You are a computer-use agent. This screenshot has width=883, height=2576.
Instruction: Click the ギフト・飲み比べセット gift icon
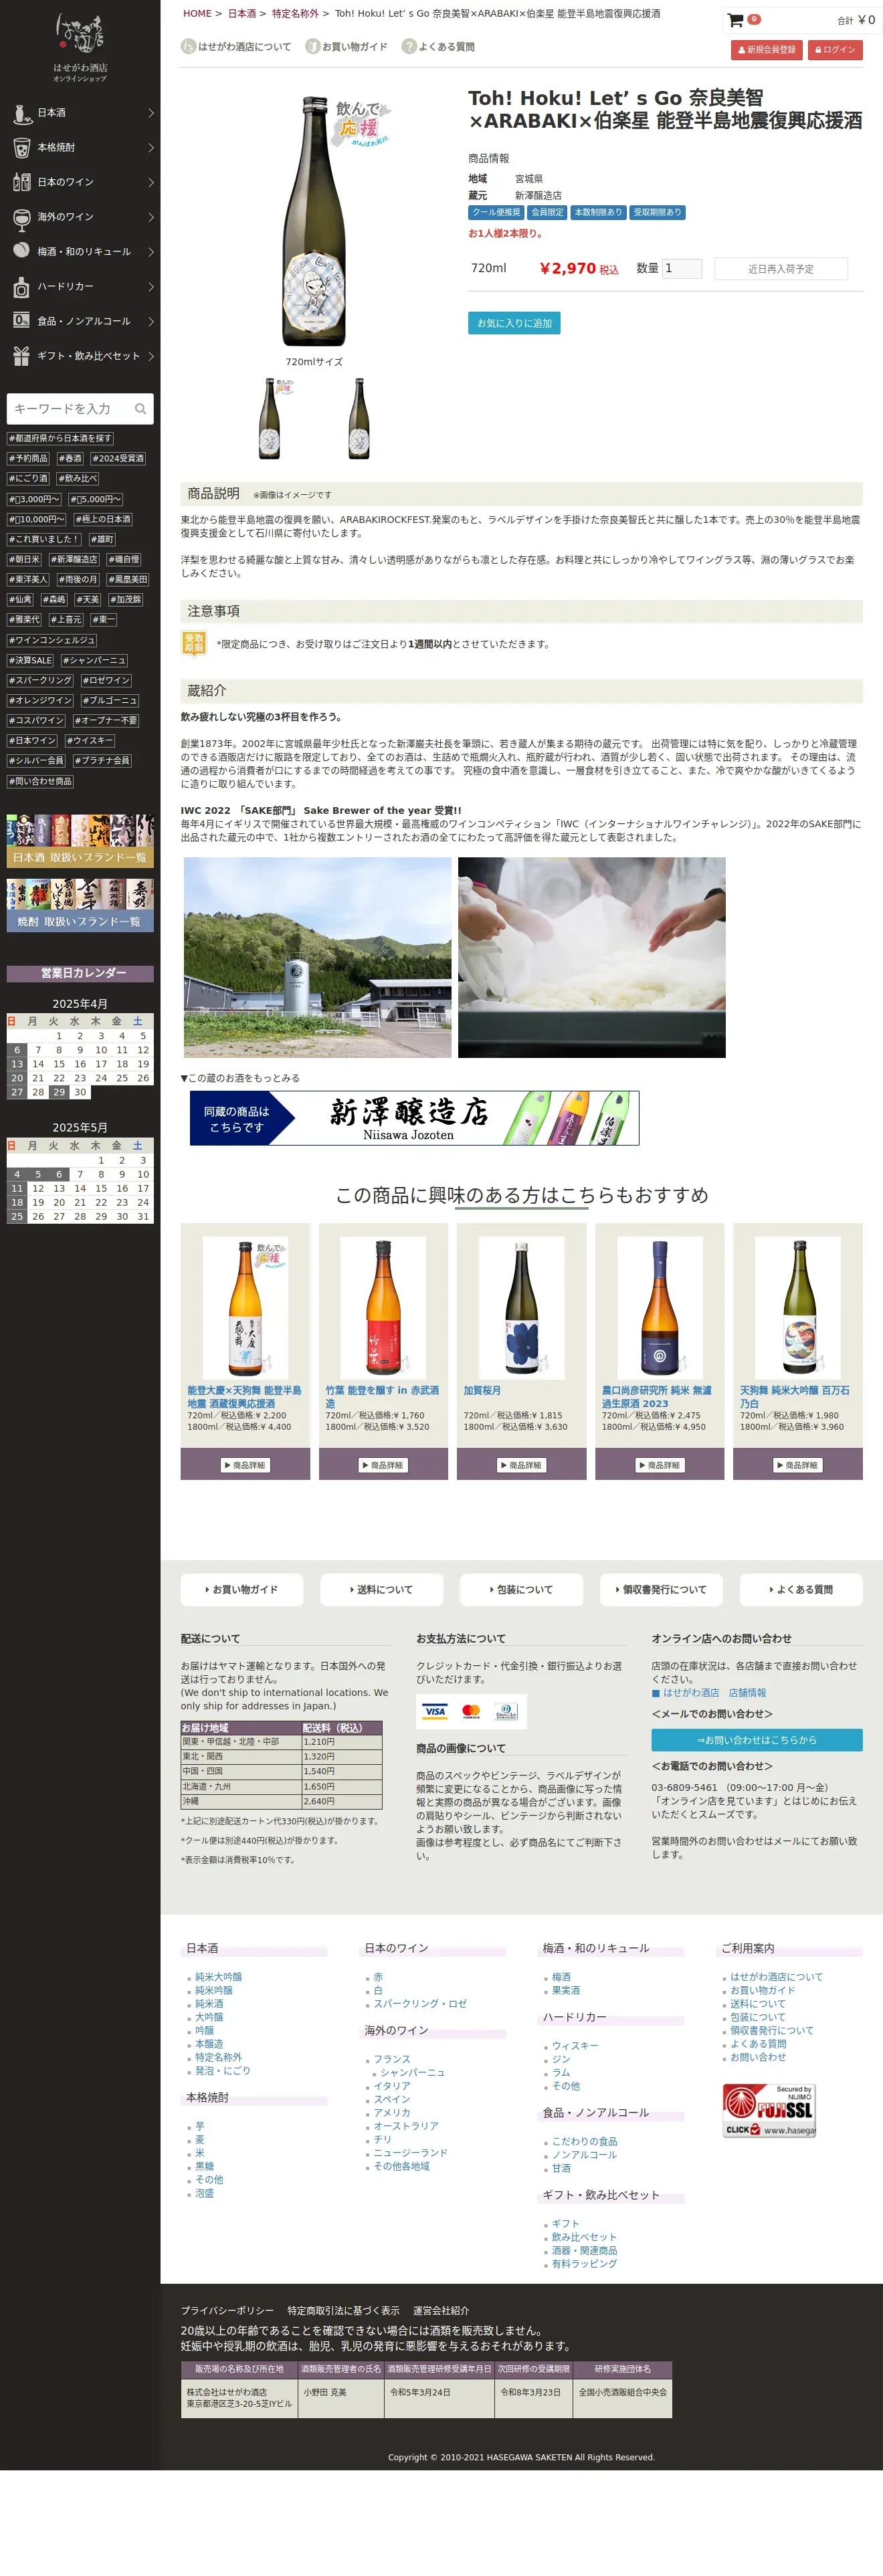tap(21, 356)
